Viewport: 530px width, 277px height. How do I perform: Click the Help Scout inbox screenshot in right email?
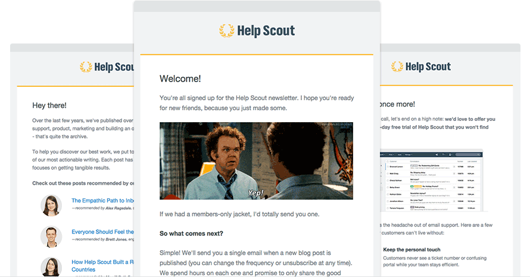pyautogui.click(x=431, y=180)
